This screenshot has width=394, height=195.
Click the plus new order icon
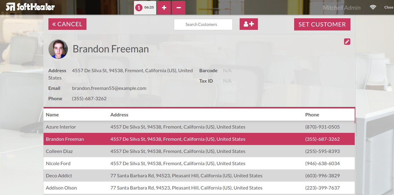coord(164,8)
